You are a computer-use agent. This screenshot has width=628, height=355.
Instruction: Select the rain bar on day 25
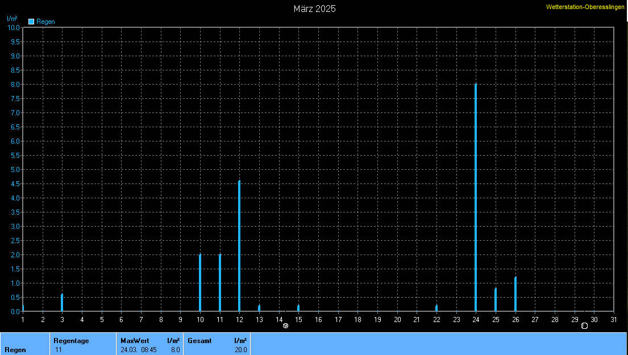(x=496, y=300)
